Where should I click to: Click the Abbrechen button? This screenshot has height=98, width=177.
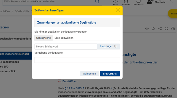click(x=89, y=74)
